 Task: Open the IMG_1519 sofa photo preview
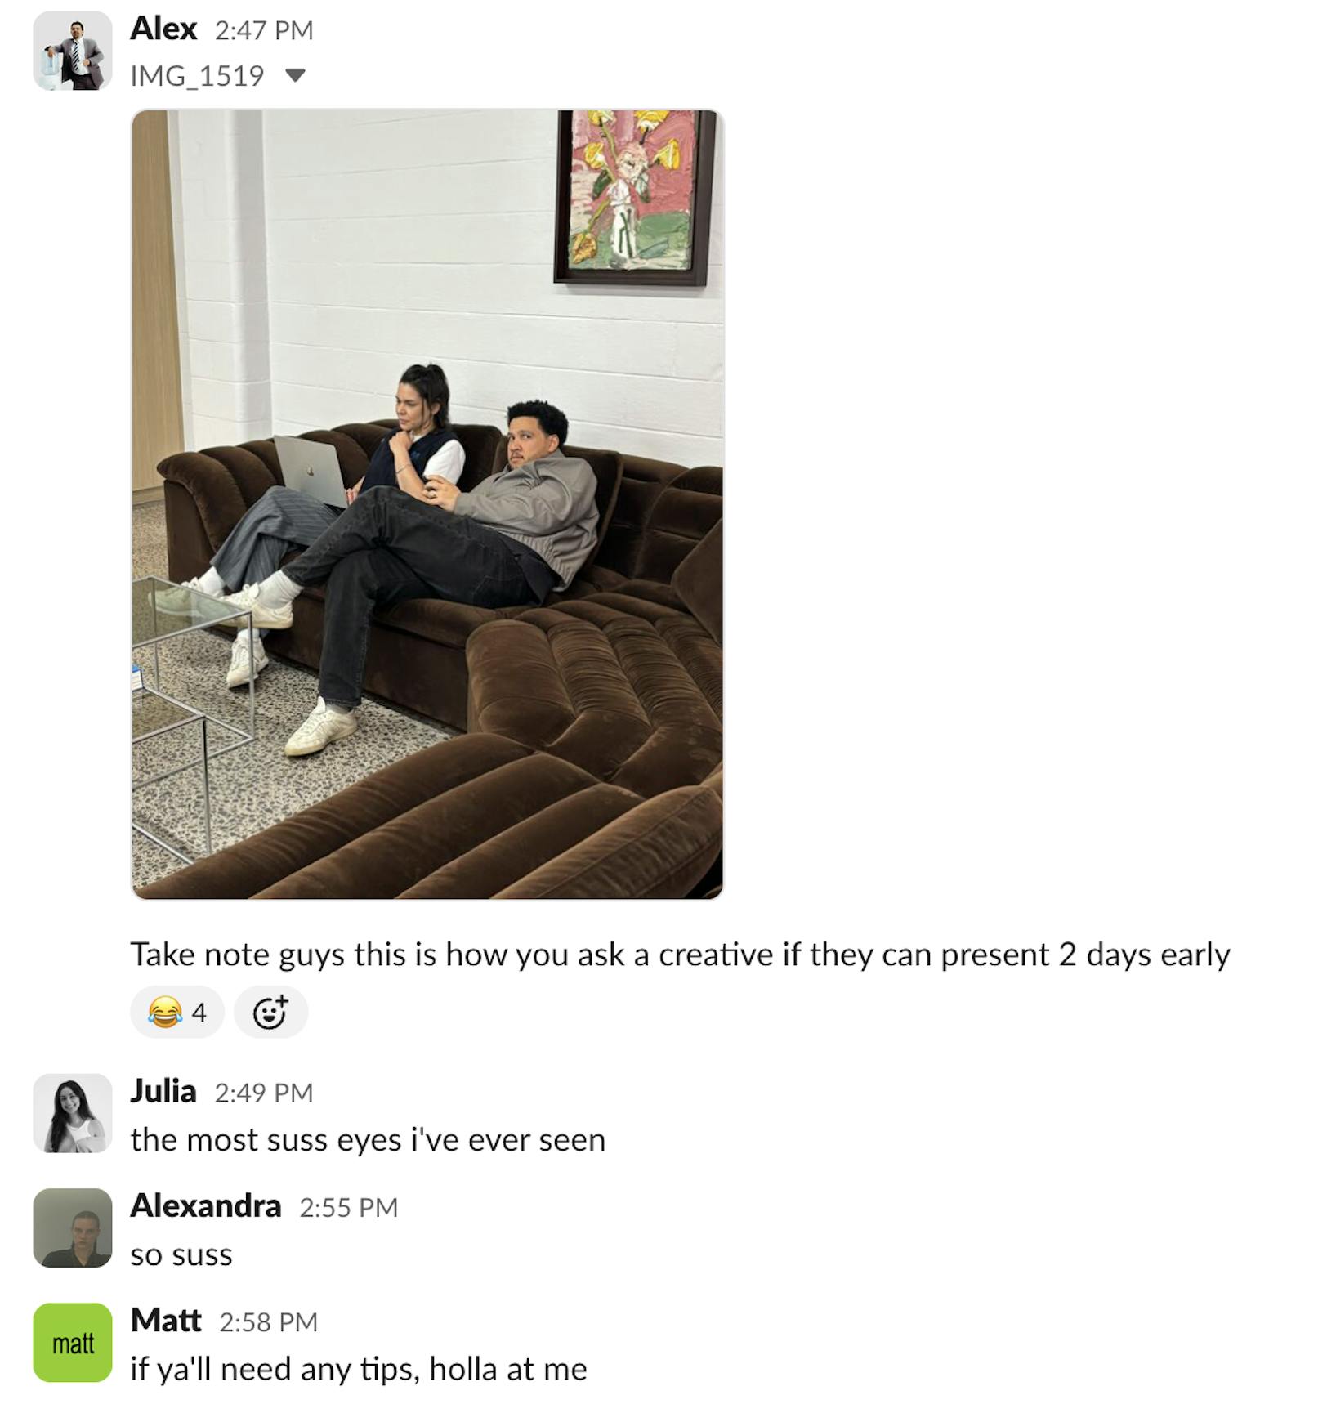pyautogui.click(x=427, y=504)
